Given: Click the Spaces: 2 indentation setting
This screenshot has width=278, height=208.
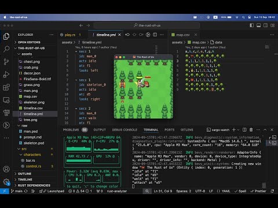Looking at the screenshot, I should pos(184,191).
